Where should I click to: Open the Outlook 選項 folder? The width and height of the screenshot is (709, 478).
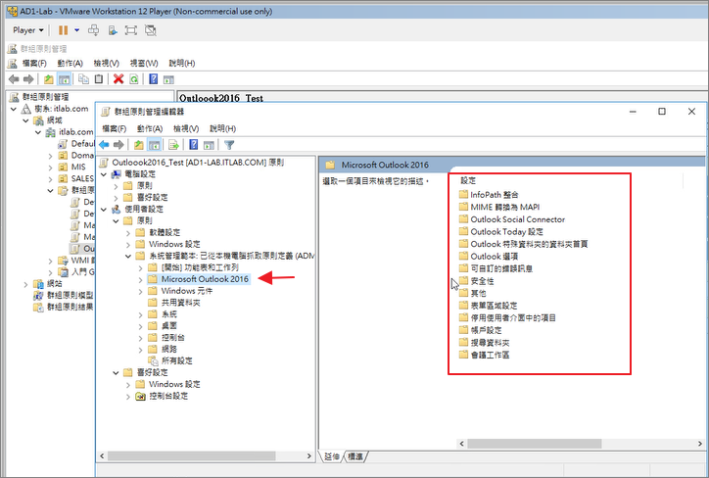[x=495, y=257]
